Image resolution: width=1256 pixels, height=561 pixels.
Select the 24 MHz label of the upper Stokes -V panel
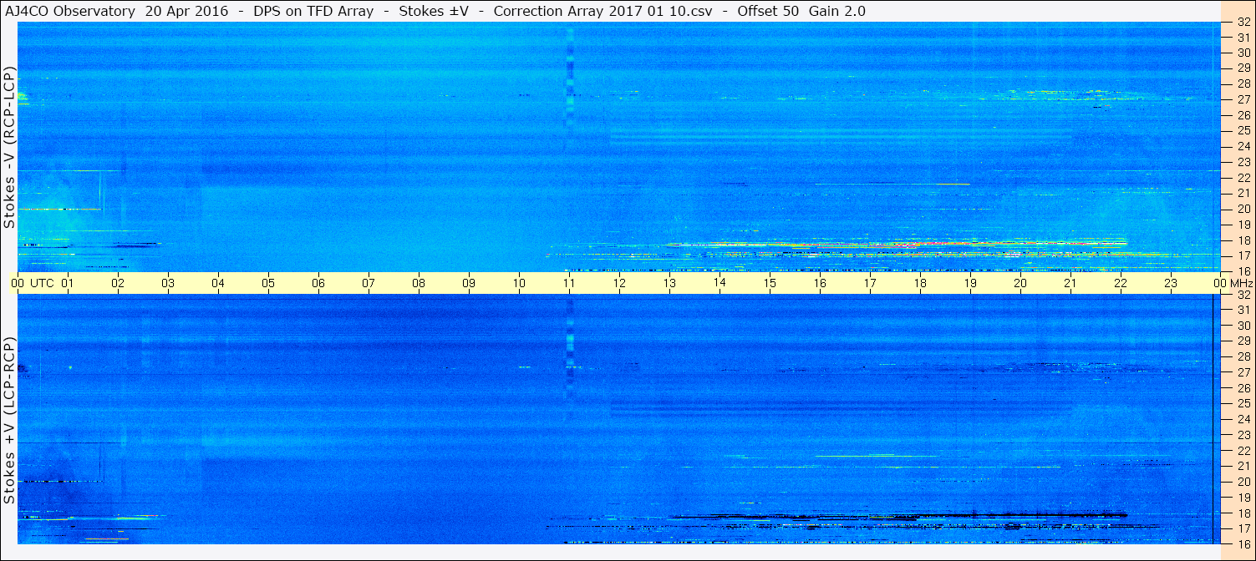1243,146
